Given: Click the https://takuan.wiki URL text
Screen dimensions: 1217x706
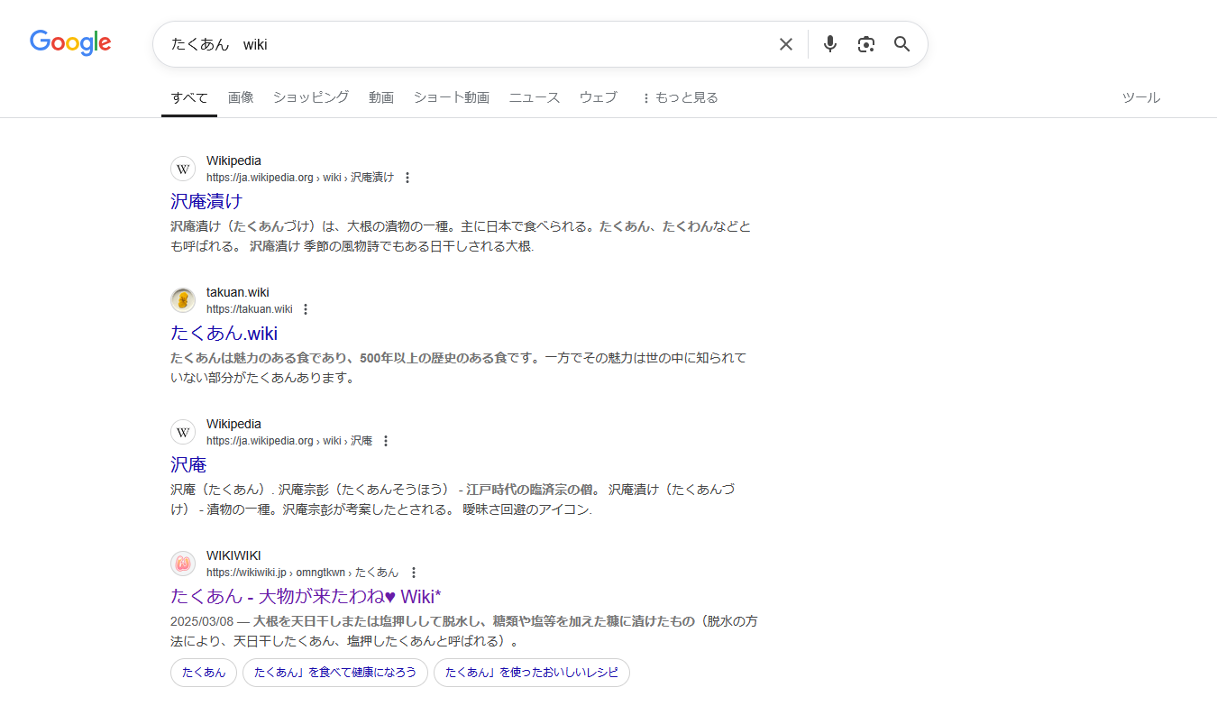Looking at the screenshot, I should tap(250, 309).
